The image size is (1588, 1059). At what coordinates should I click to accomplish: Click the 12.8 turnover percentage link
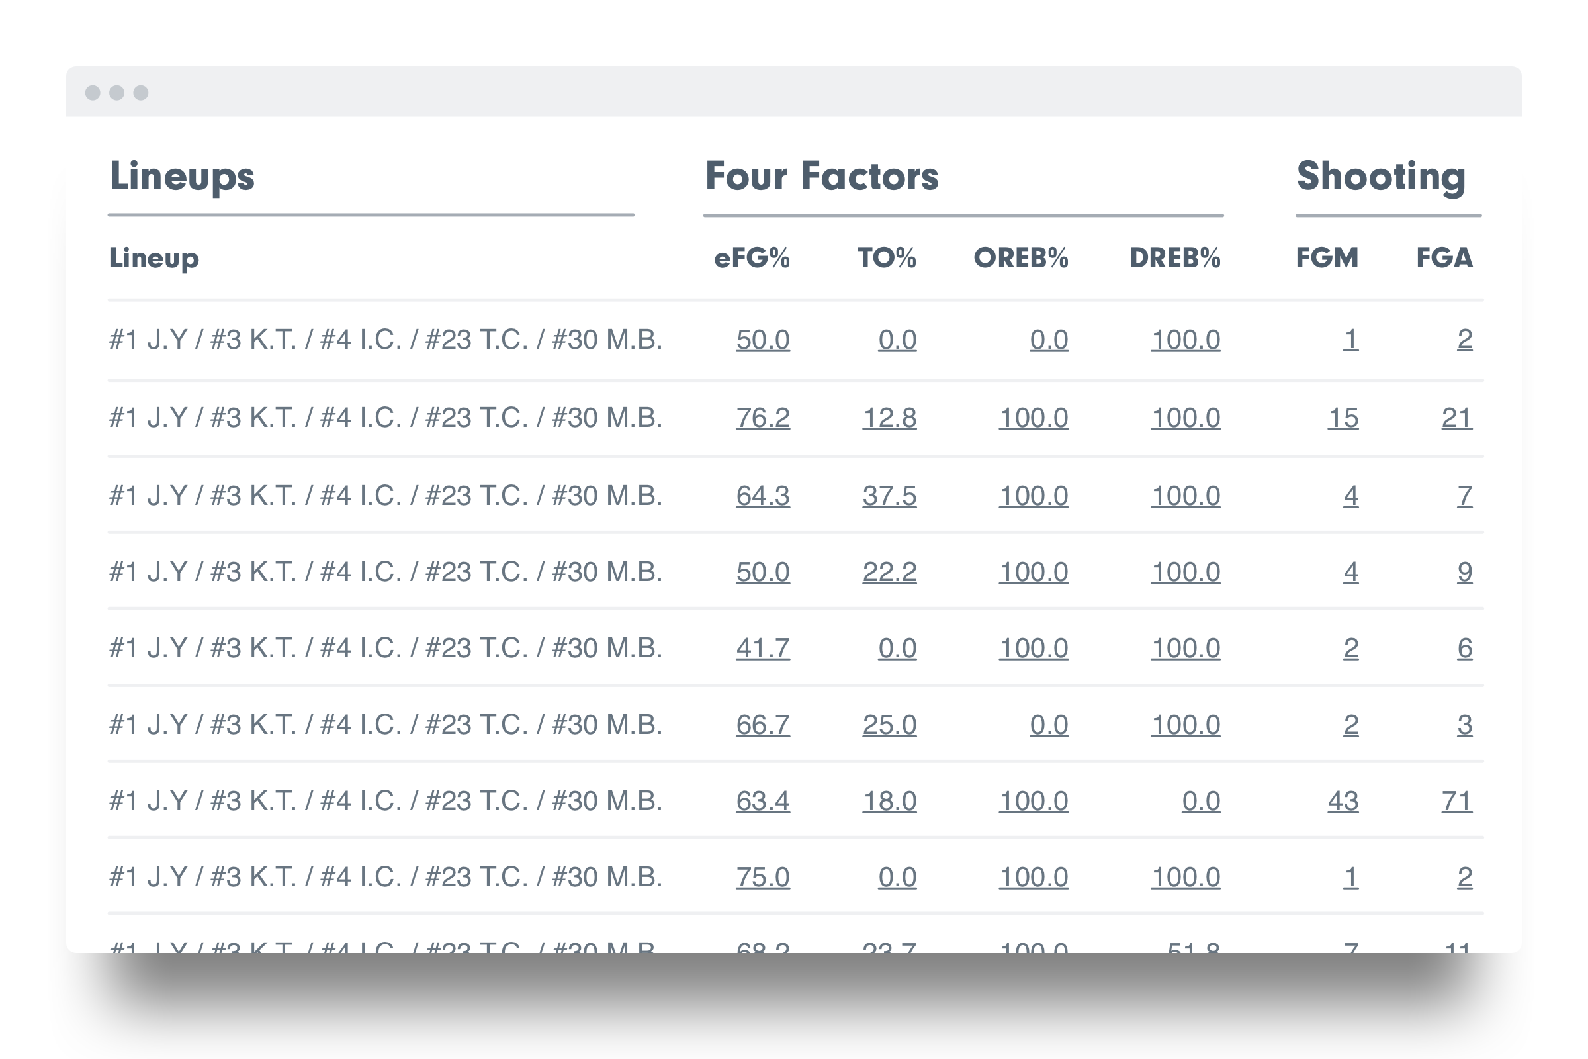point(889,418)
